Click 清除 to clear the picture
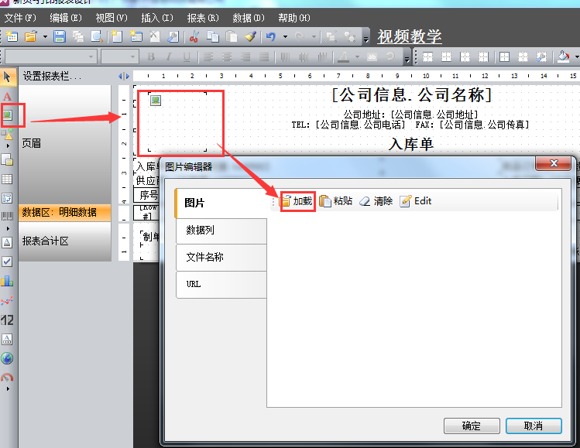Viewport: 580px width, 448px height. point(376,201)
